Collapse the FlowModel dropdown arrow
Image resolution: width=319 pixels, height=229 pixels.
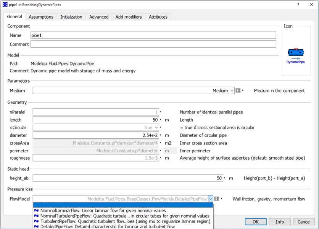click(x=210, y=199)
